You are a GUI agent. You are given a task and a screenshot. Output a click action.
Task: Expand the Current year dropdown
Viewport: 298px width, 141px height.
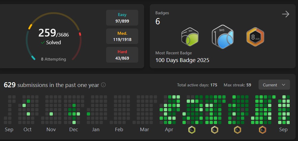274,85
